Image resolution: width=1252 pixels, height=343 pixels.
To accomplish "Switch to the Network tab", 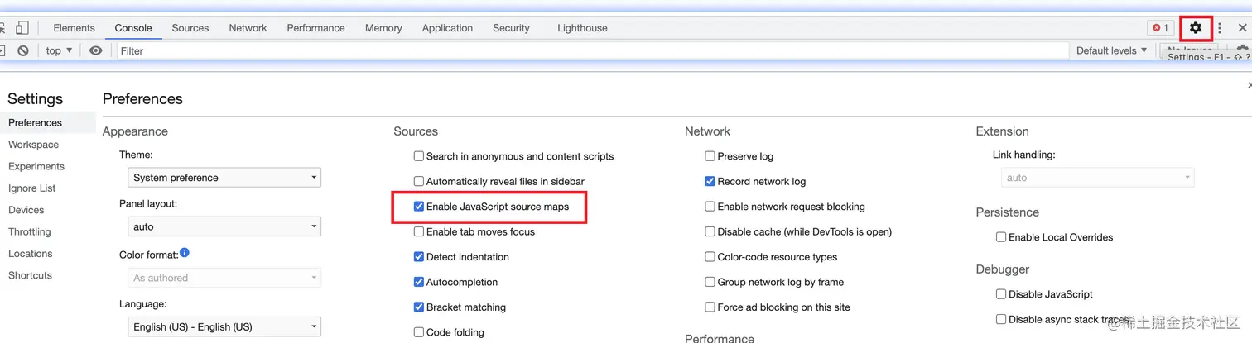I will [x=248, y=28].
